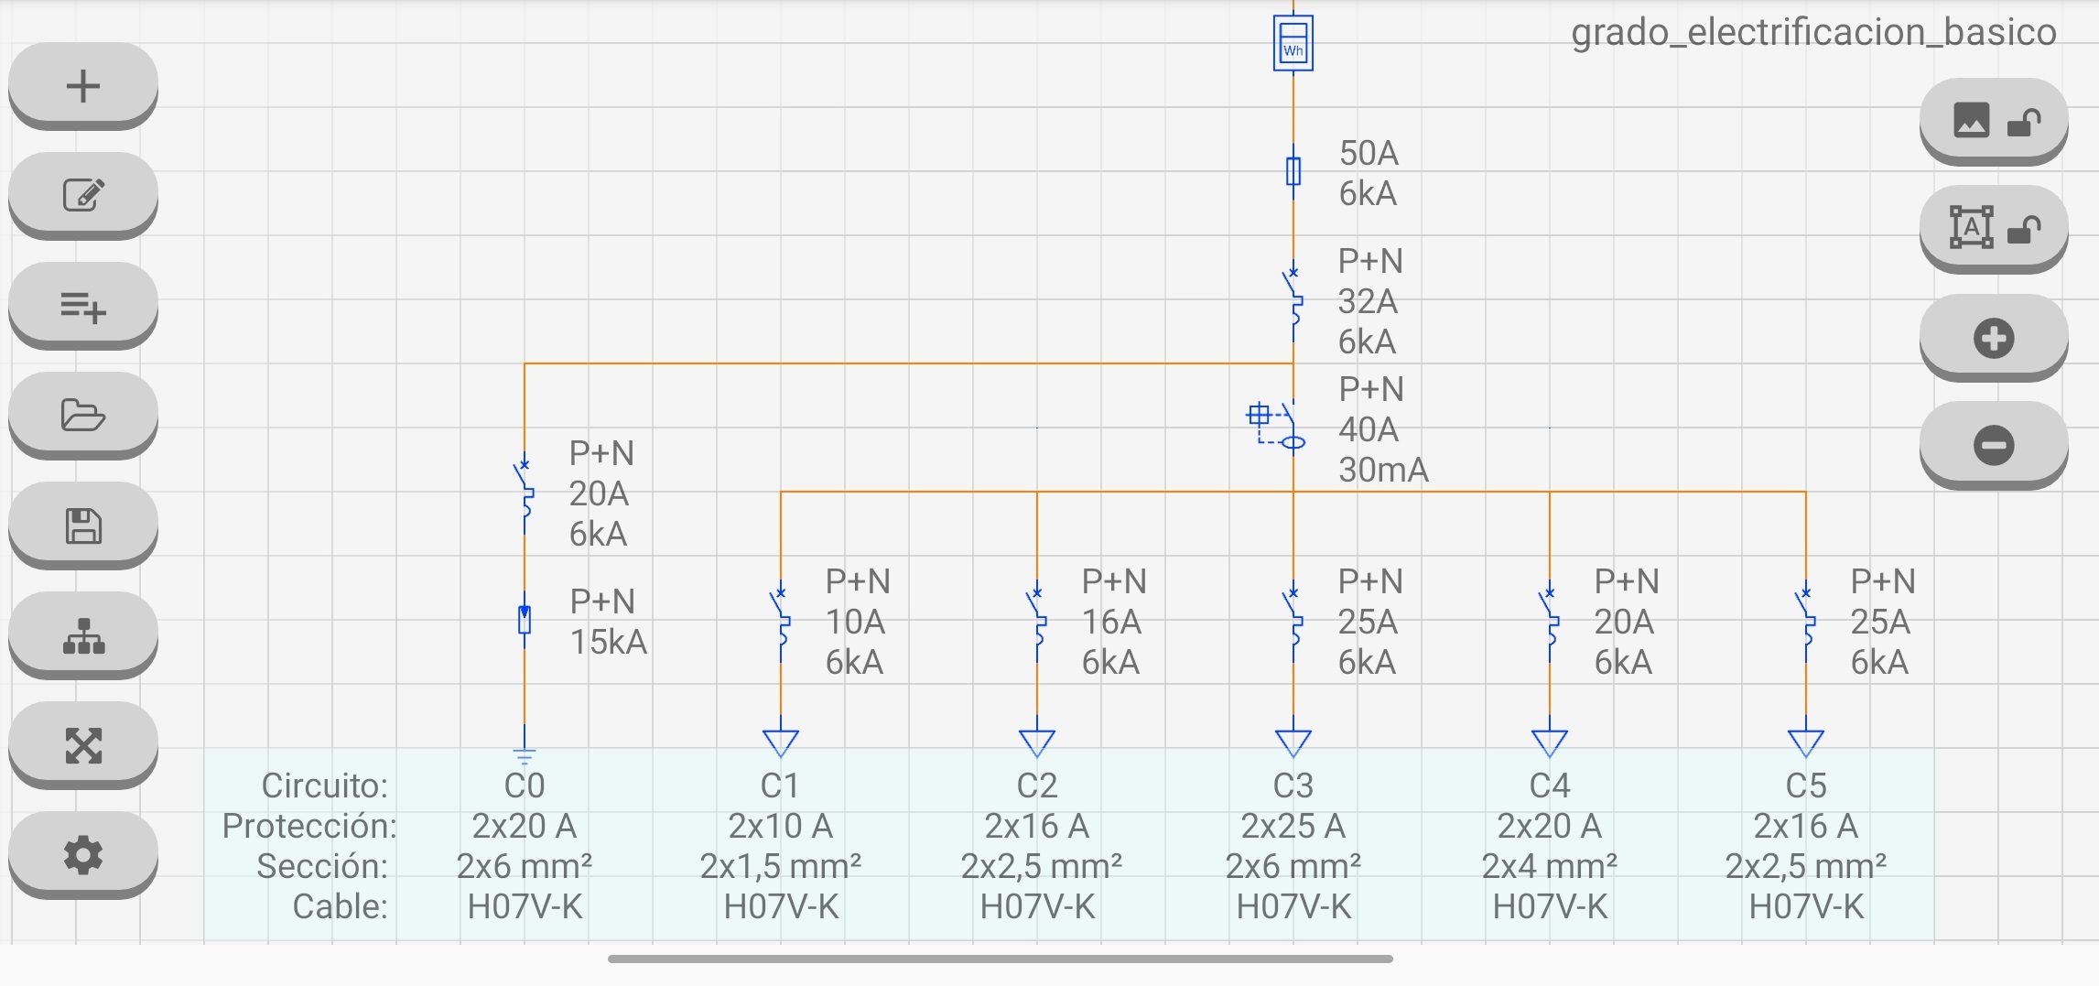Open the hierarchy tree view
2099x986 pixels.
81,634
